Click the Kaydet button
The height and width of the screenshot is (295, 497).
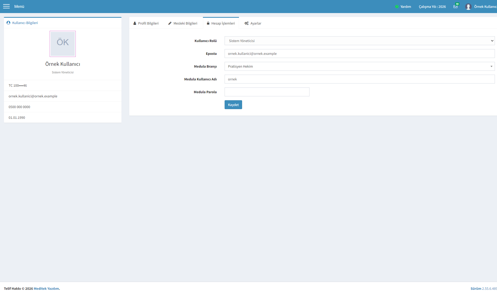coord(233,105)
